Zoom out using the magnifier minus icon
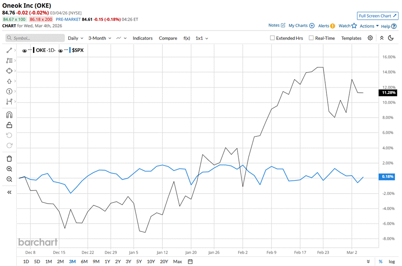 9,179
